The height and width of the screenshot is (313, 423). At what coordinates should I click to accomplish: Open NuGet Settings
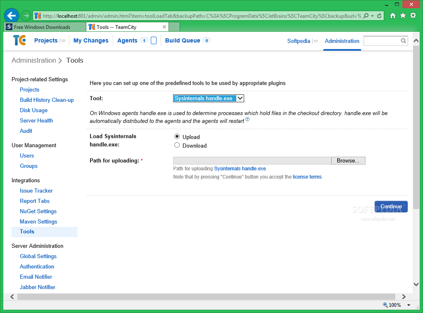pos(38,211)
